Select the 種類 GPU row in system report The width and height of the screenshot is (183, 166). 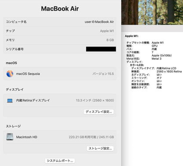click(142, 46)
